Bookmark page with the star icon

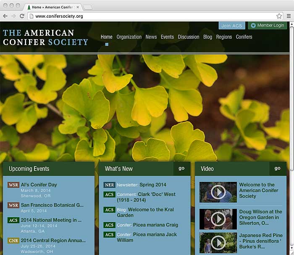click(x=279, y=16)
